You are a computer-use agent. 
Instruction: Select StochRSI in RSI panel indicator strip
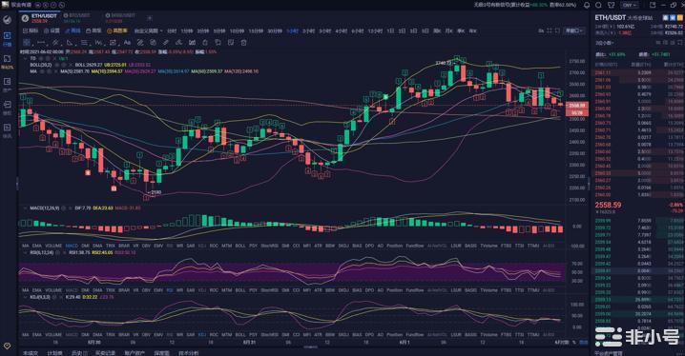[269, 290]
